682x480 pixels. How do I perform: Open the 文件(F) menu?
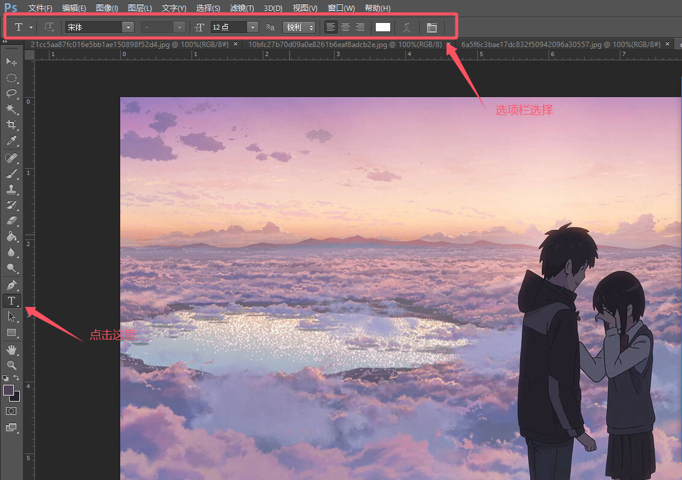point(40,8)
